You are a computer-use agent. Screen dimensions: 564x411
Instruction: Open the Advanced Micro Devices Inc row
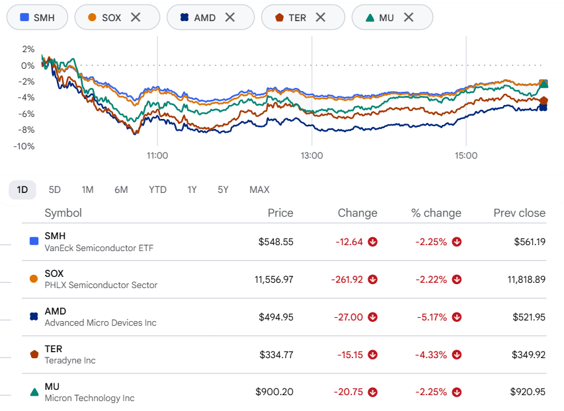[284, 317]
